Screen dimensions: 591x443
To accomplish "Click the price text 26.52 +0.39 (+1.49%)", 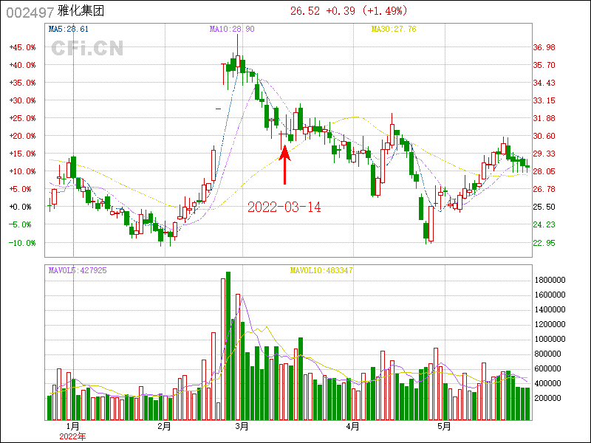I will [x=349, y=11].
